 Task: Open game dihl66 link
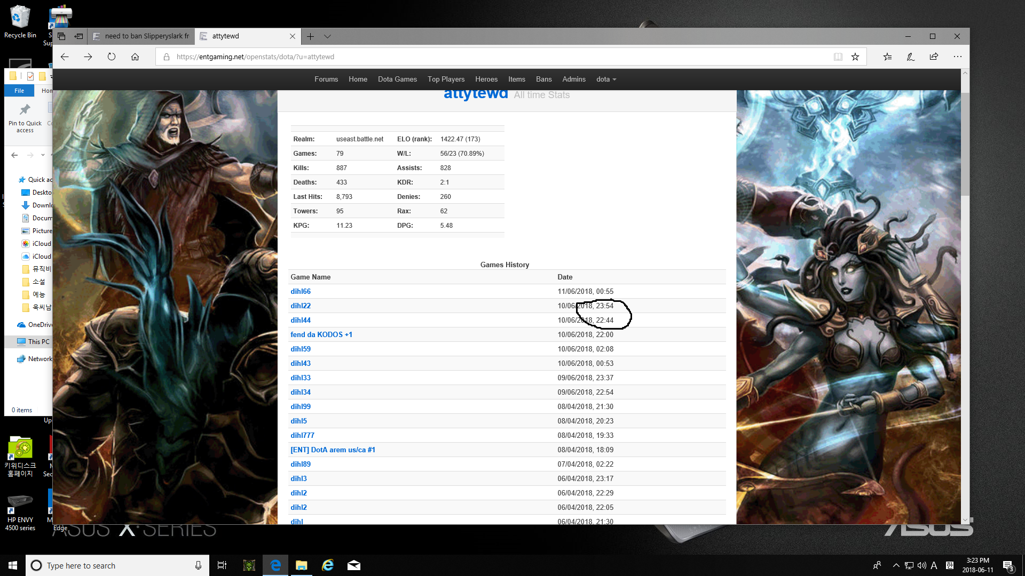click(x=301, y=292)
